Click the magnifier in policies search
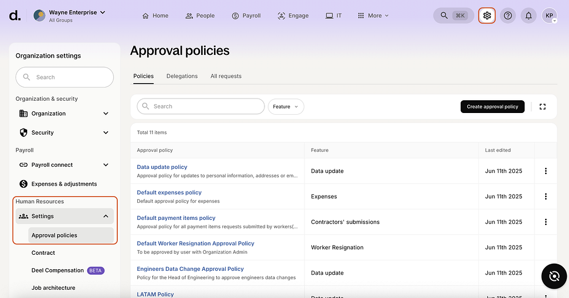569x298 pixels. coord(146,106)
